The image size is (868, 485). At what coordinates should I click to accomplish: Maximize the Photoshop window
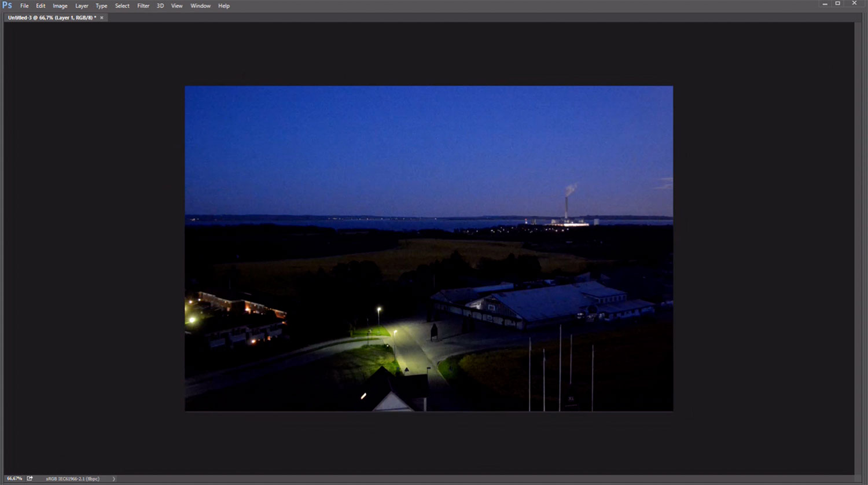[x=837, y=3]
